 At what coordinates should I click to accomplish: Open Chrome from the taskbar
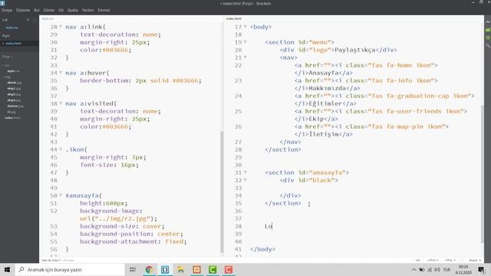[x=149, y=269]
